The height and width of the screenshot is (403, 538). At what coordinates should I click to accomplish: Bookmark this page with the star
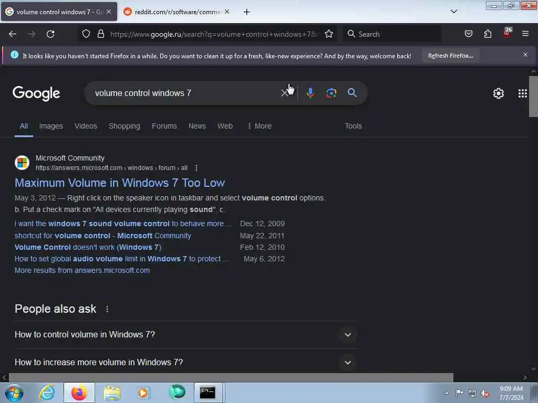point(329,34)
